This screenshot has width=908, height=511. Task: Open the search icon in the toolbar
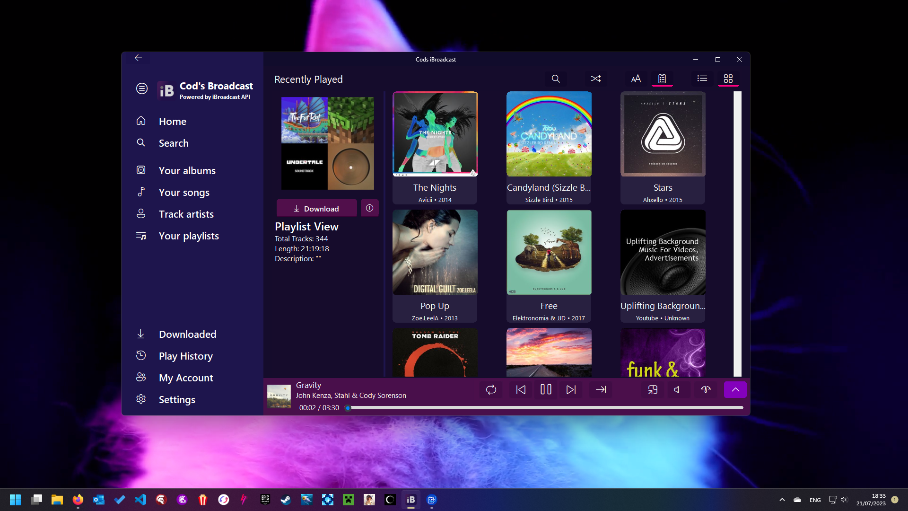pyautogui.click(x=555, y=79)
